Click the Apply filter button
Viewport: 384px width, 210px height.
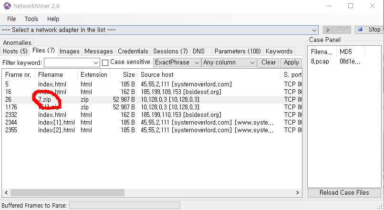point(291,63)
